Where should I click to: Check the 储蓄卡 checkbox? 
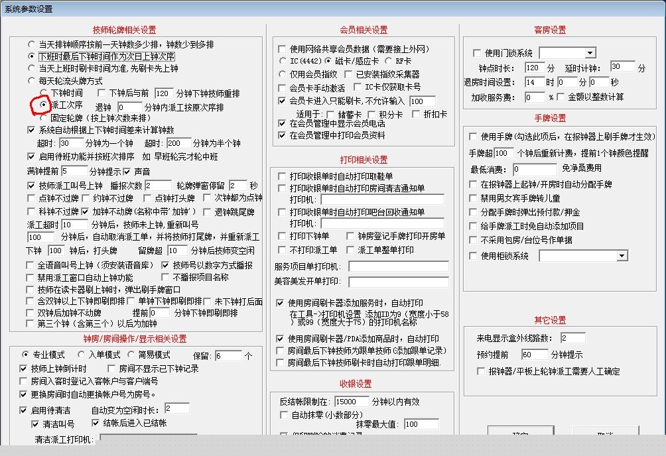[x=330, y=115]
